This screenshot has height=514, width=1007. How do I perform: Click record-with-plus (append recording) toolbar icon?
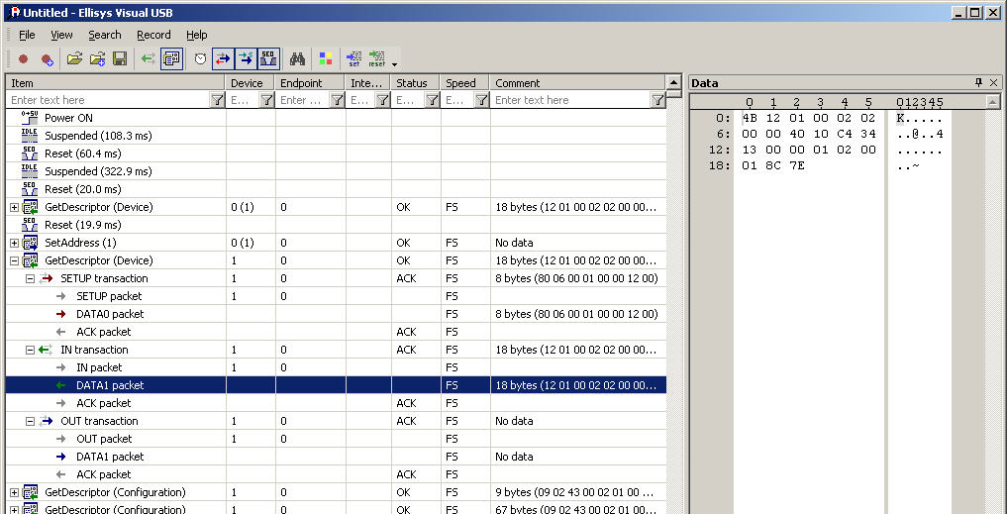(x=47, y=59)
